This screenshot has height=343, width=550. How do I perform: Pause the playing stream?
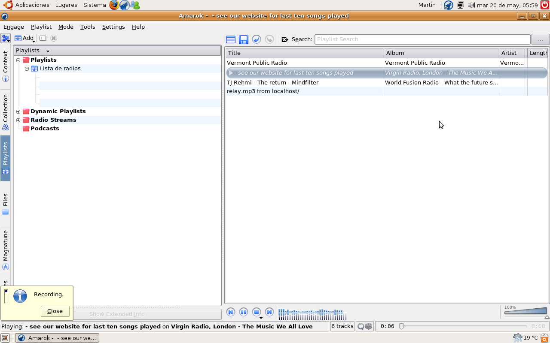(244, 312)
